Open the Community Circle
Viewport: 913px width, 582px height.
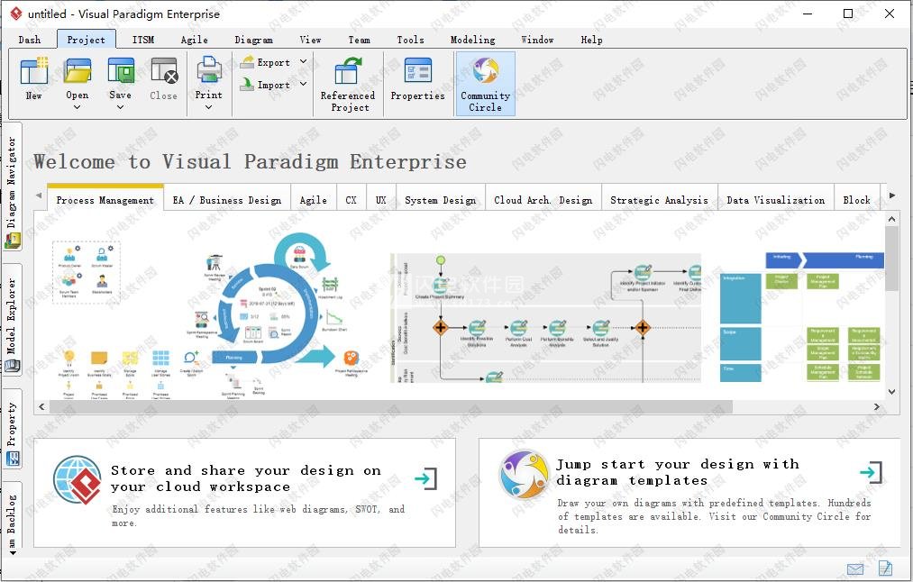point(485,84)
